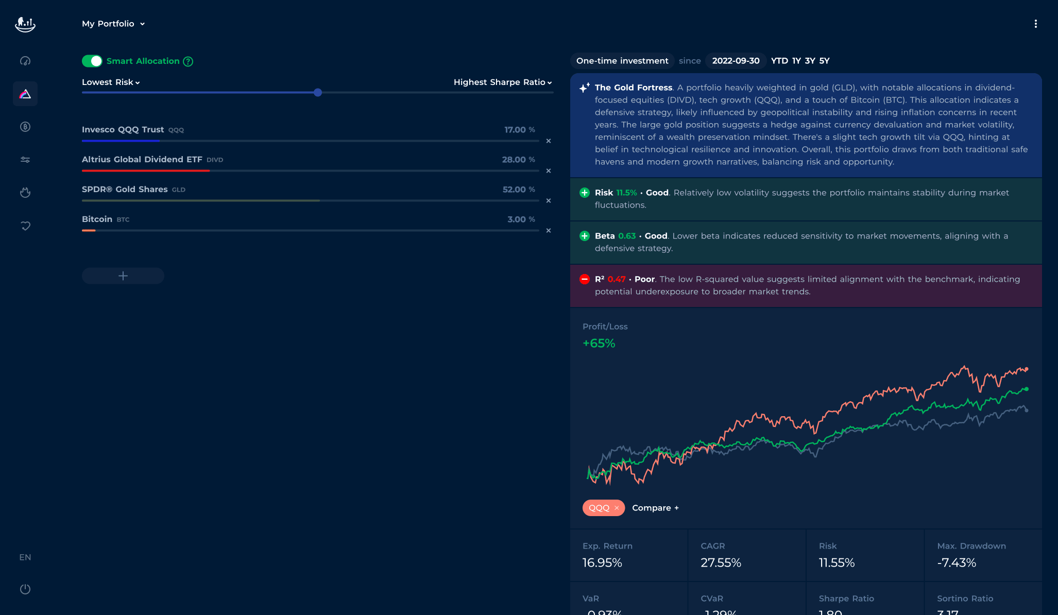Remove Invesco QQQ Trust from portfolio
1058x615 pixels.
coord(549,141)
